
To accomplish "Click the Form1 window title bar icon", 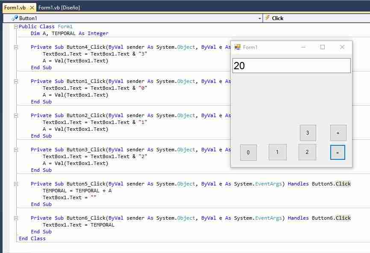I will [x=237, y=47].
